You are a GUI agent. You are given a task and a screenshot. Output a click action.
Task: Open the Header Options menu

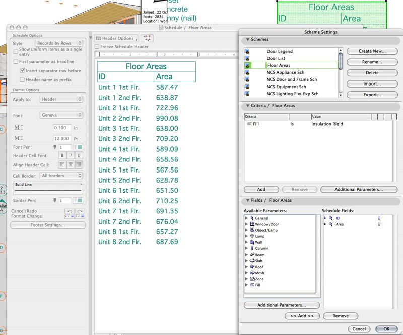[116, 38]
